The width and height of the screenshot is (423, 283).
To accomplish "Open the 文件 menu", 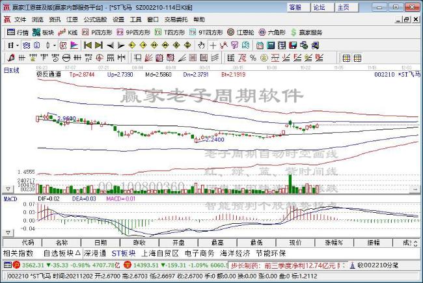I will click(20, 20).
